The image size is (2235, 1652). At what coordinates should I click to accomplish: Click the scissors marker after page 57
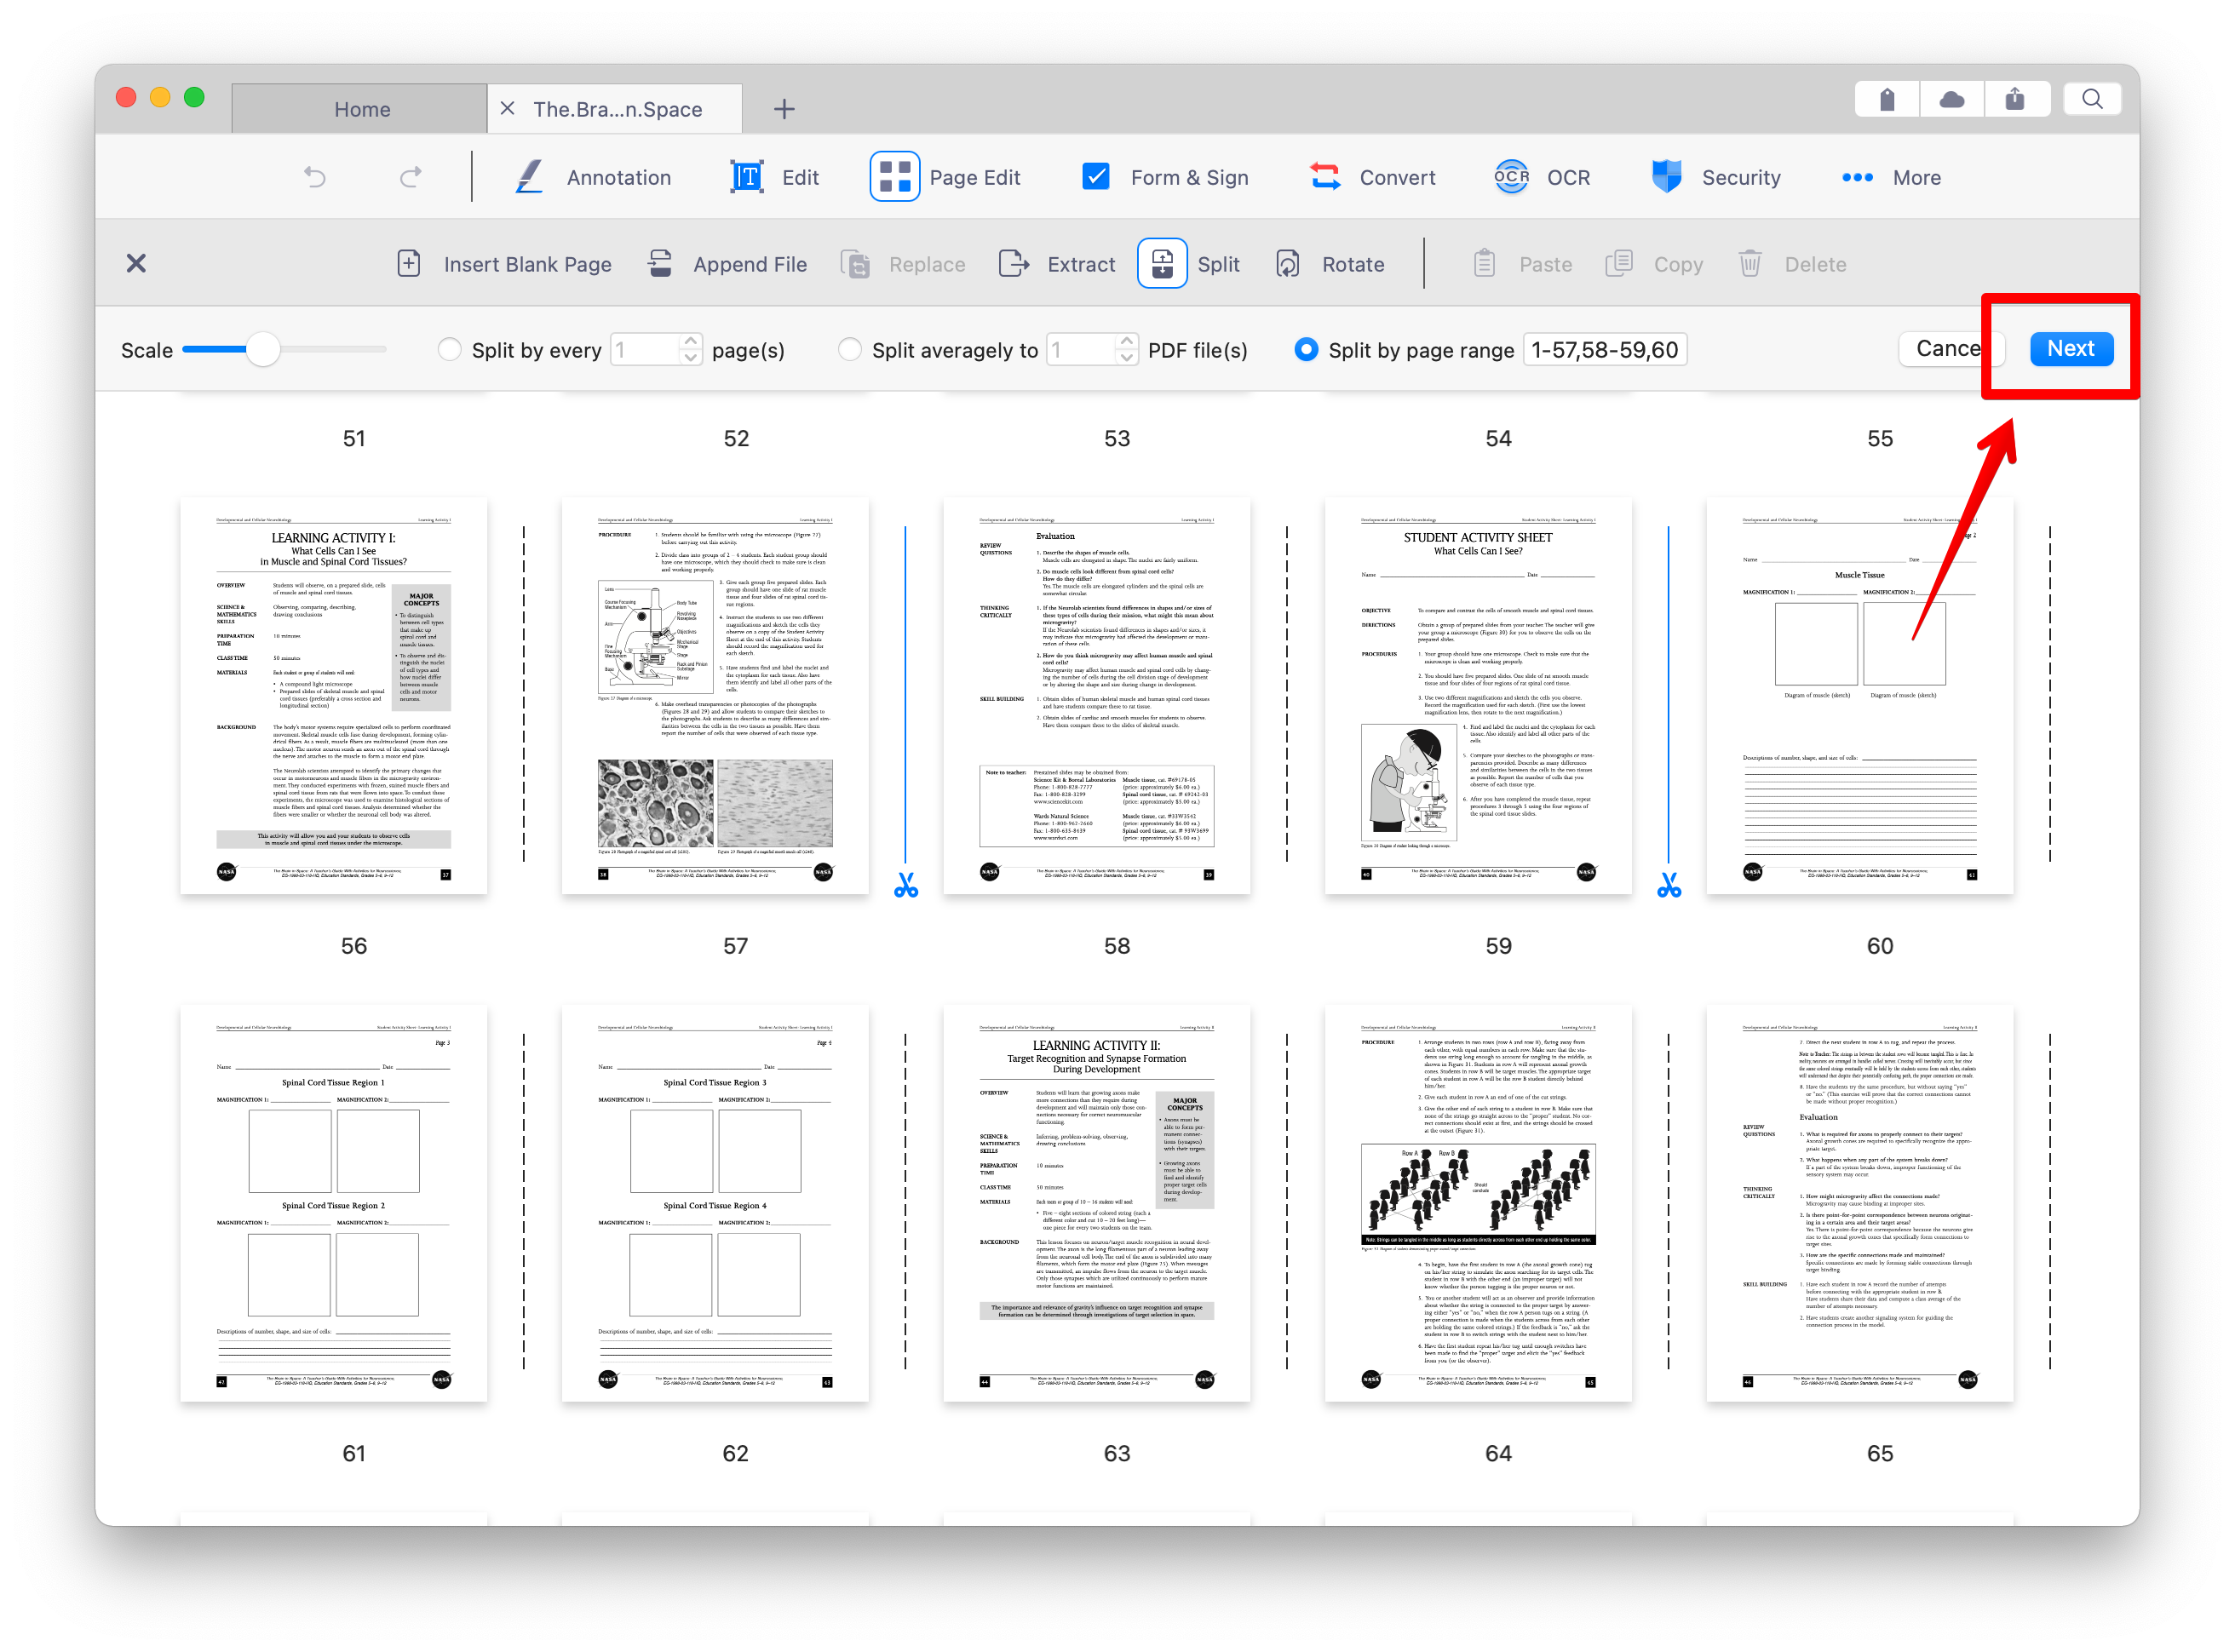[906, 886]
